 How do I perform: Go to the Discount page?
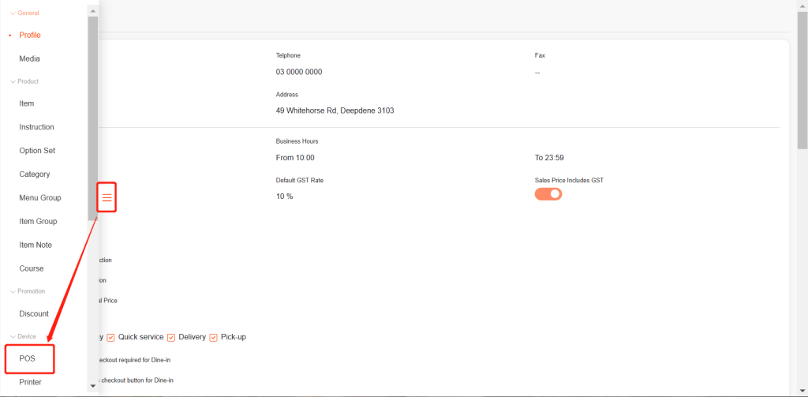[34, 314]
